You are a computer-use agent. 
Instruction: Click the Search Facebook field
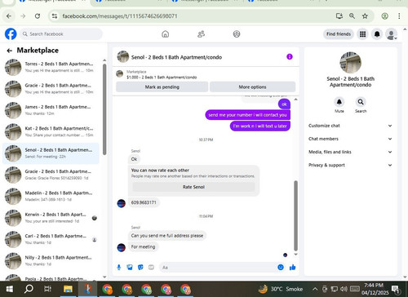coord(61,34)
